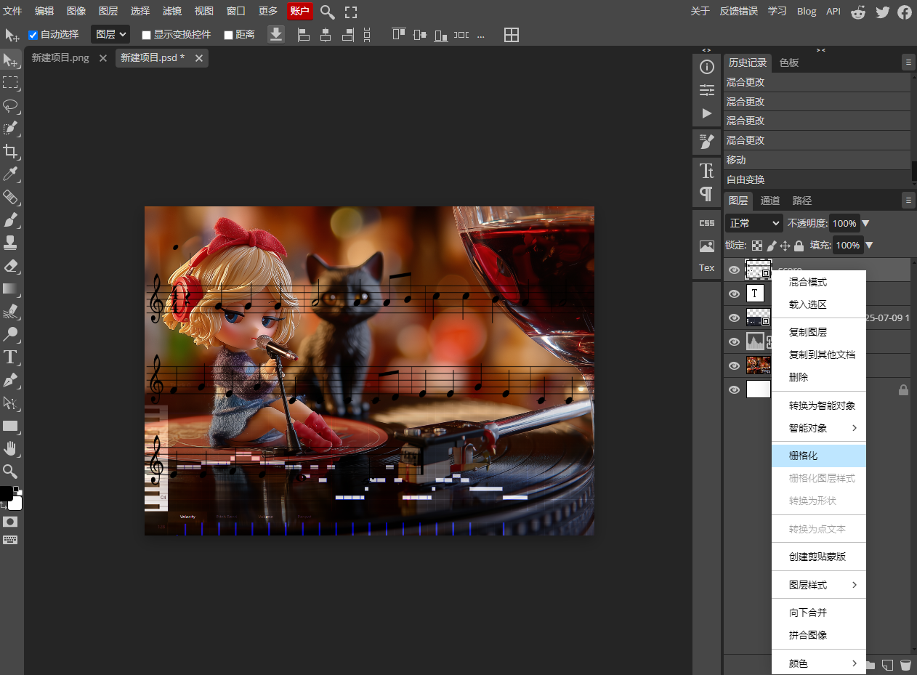Open the 滤镜 menu
The height and width of the screenshot is (675, 917).
pos(172,12)
